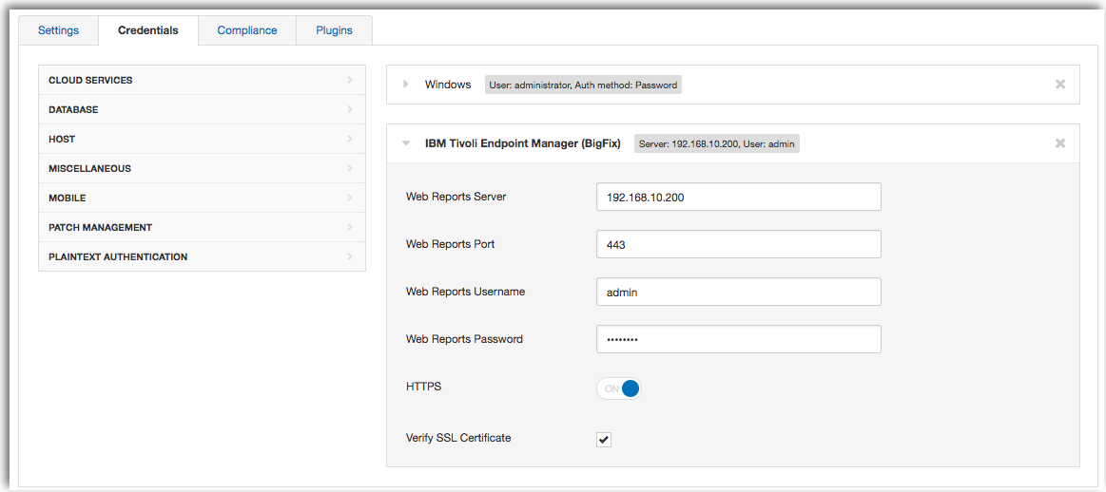Click the Windows credential title
The height and width of the screenshot is (492, 1106).
[448, 84]
